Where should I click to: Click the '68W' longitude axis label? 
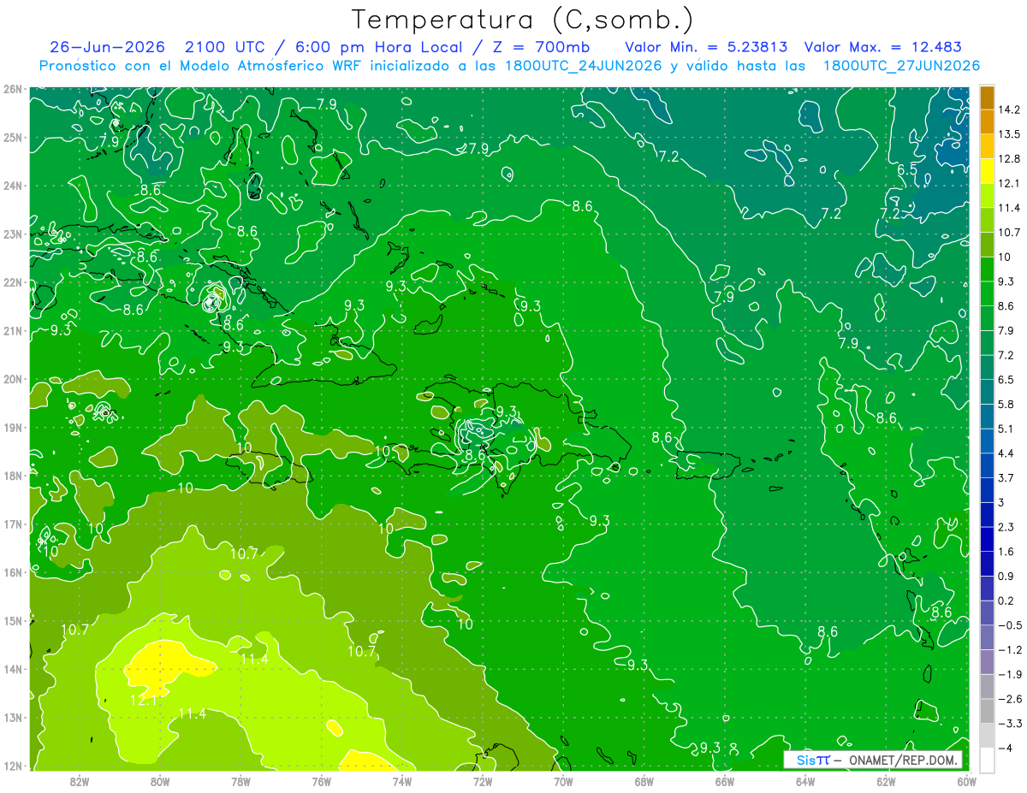(x=644, y=781)
